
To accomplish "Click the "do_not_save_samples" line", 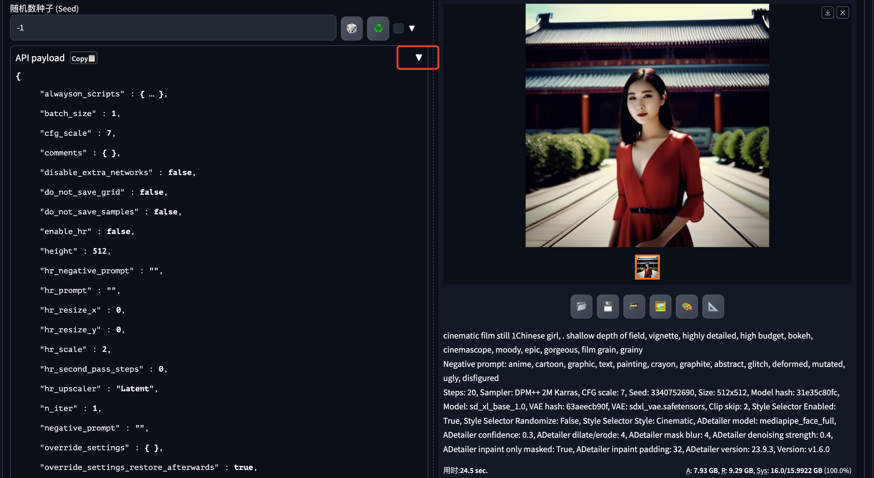I will 111,212.
